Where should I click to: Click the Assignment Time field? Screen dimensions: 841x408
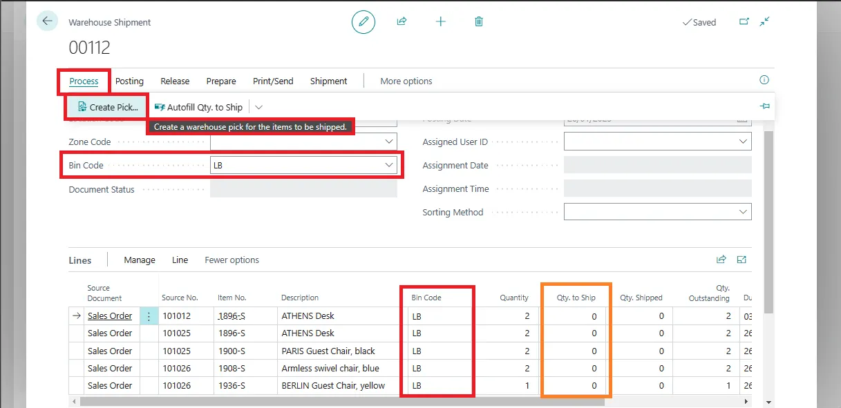tap(657, 188)
